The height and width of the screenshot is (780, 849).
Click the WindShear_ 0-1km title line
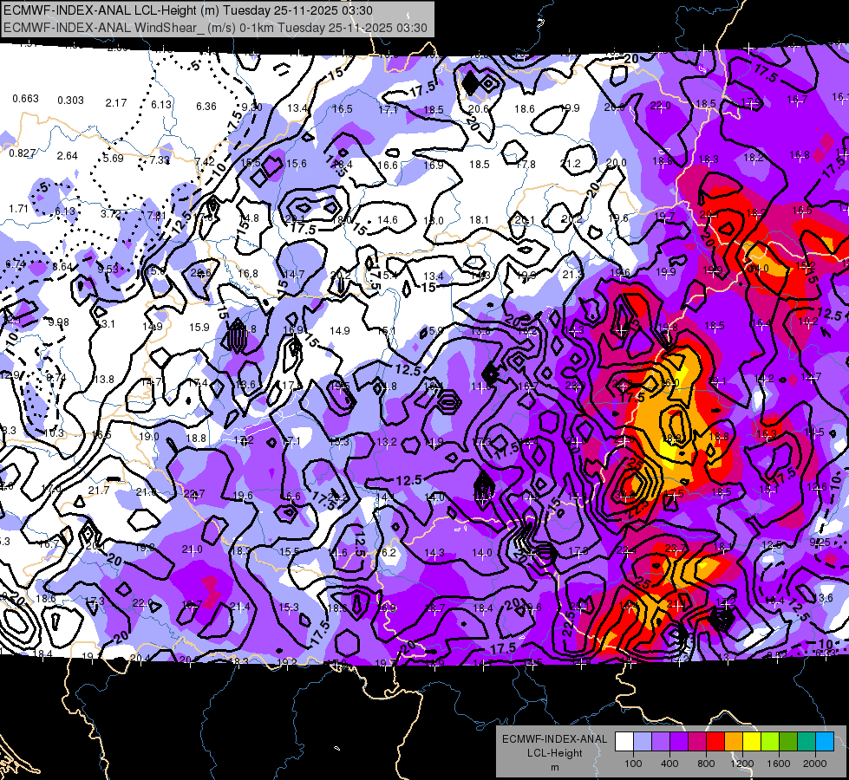point(215,28)
